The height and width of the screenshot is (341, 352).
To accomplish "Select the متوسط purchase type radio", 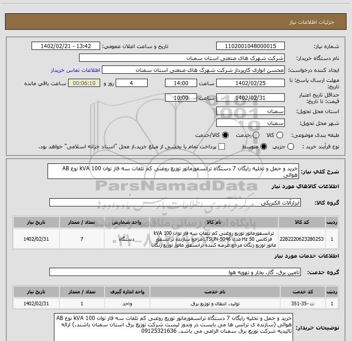I will pyautogui.click(x=264, y=147).
